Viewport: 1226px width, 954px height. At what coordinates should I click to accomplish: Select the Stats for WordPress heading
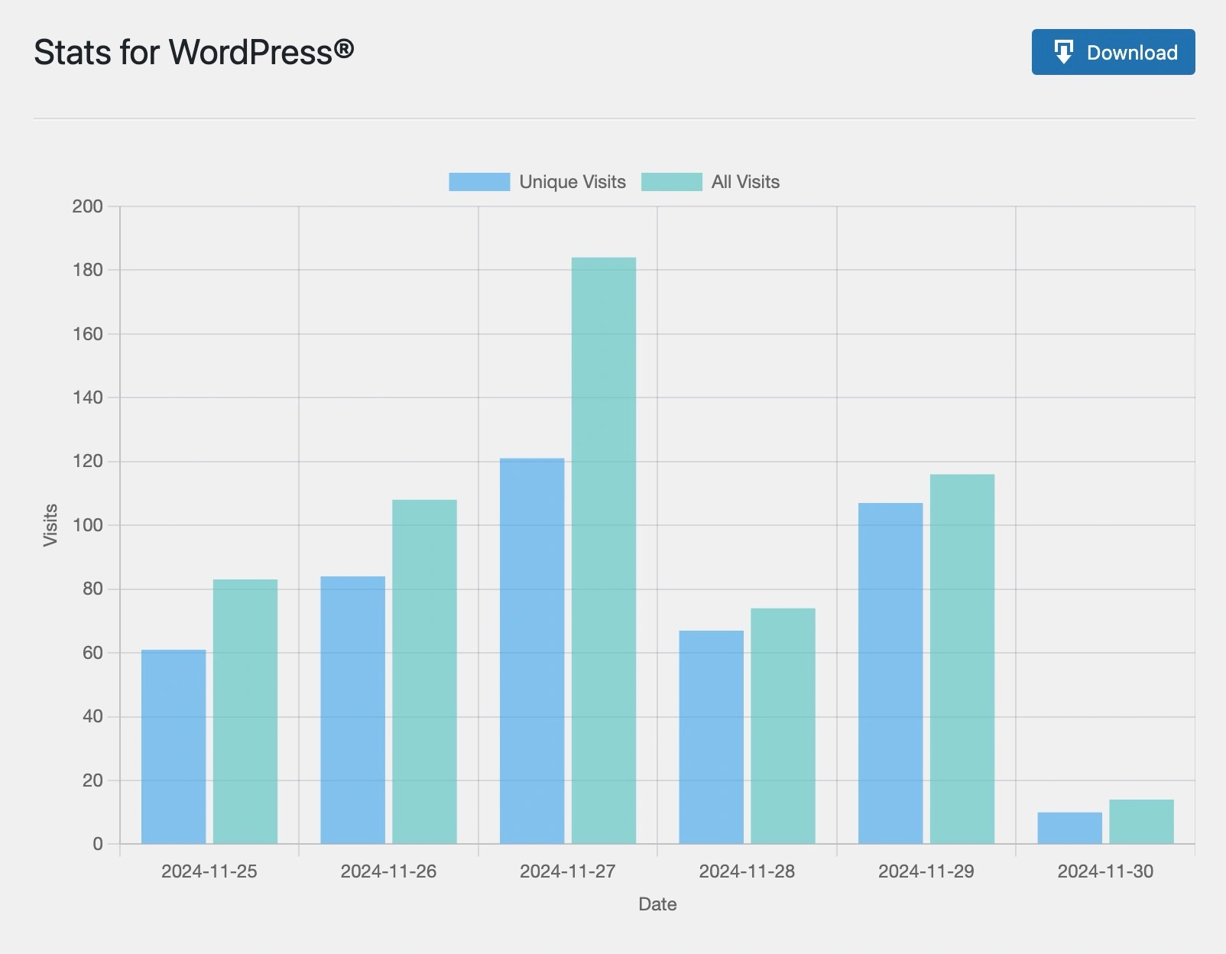click(194, 52)
